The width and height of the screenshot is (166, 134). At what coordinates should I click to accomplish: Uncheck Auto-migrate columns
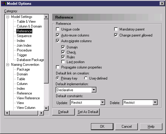pyautogui.click(x=58, y=41)
